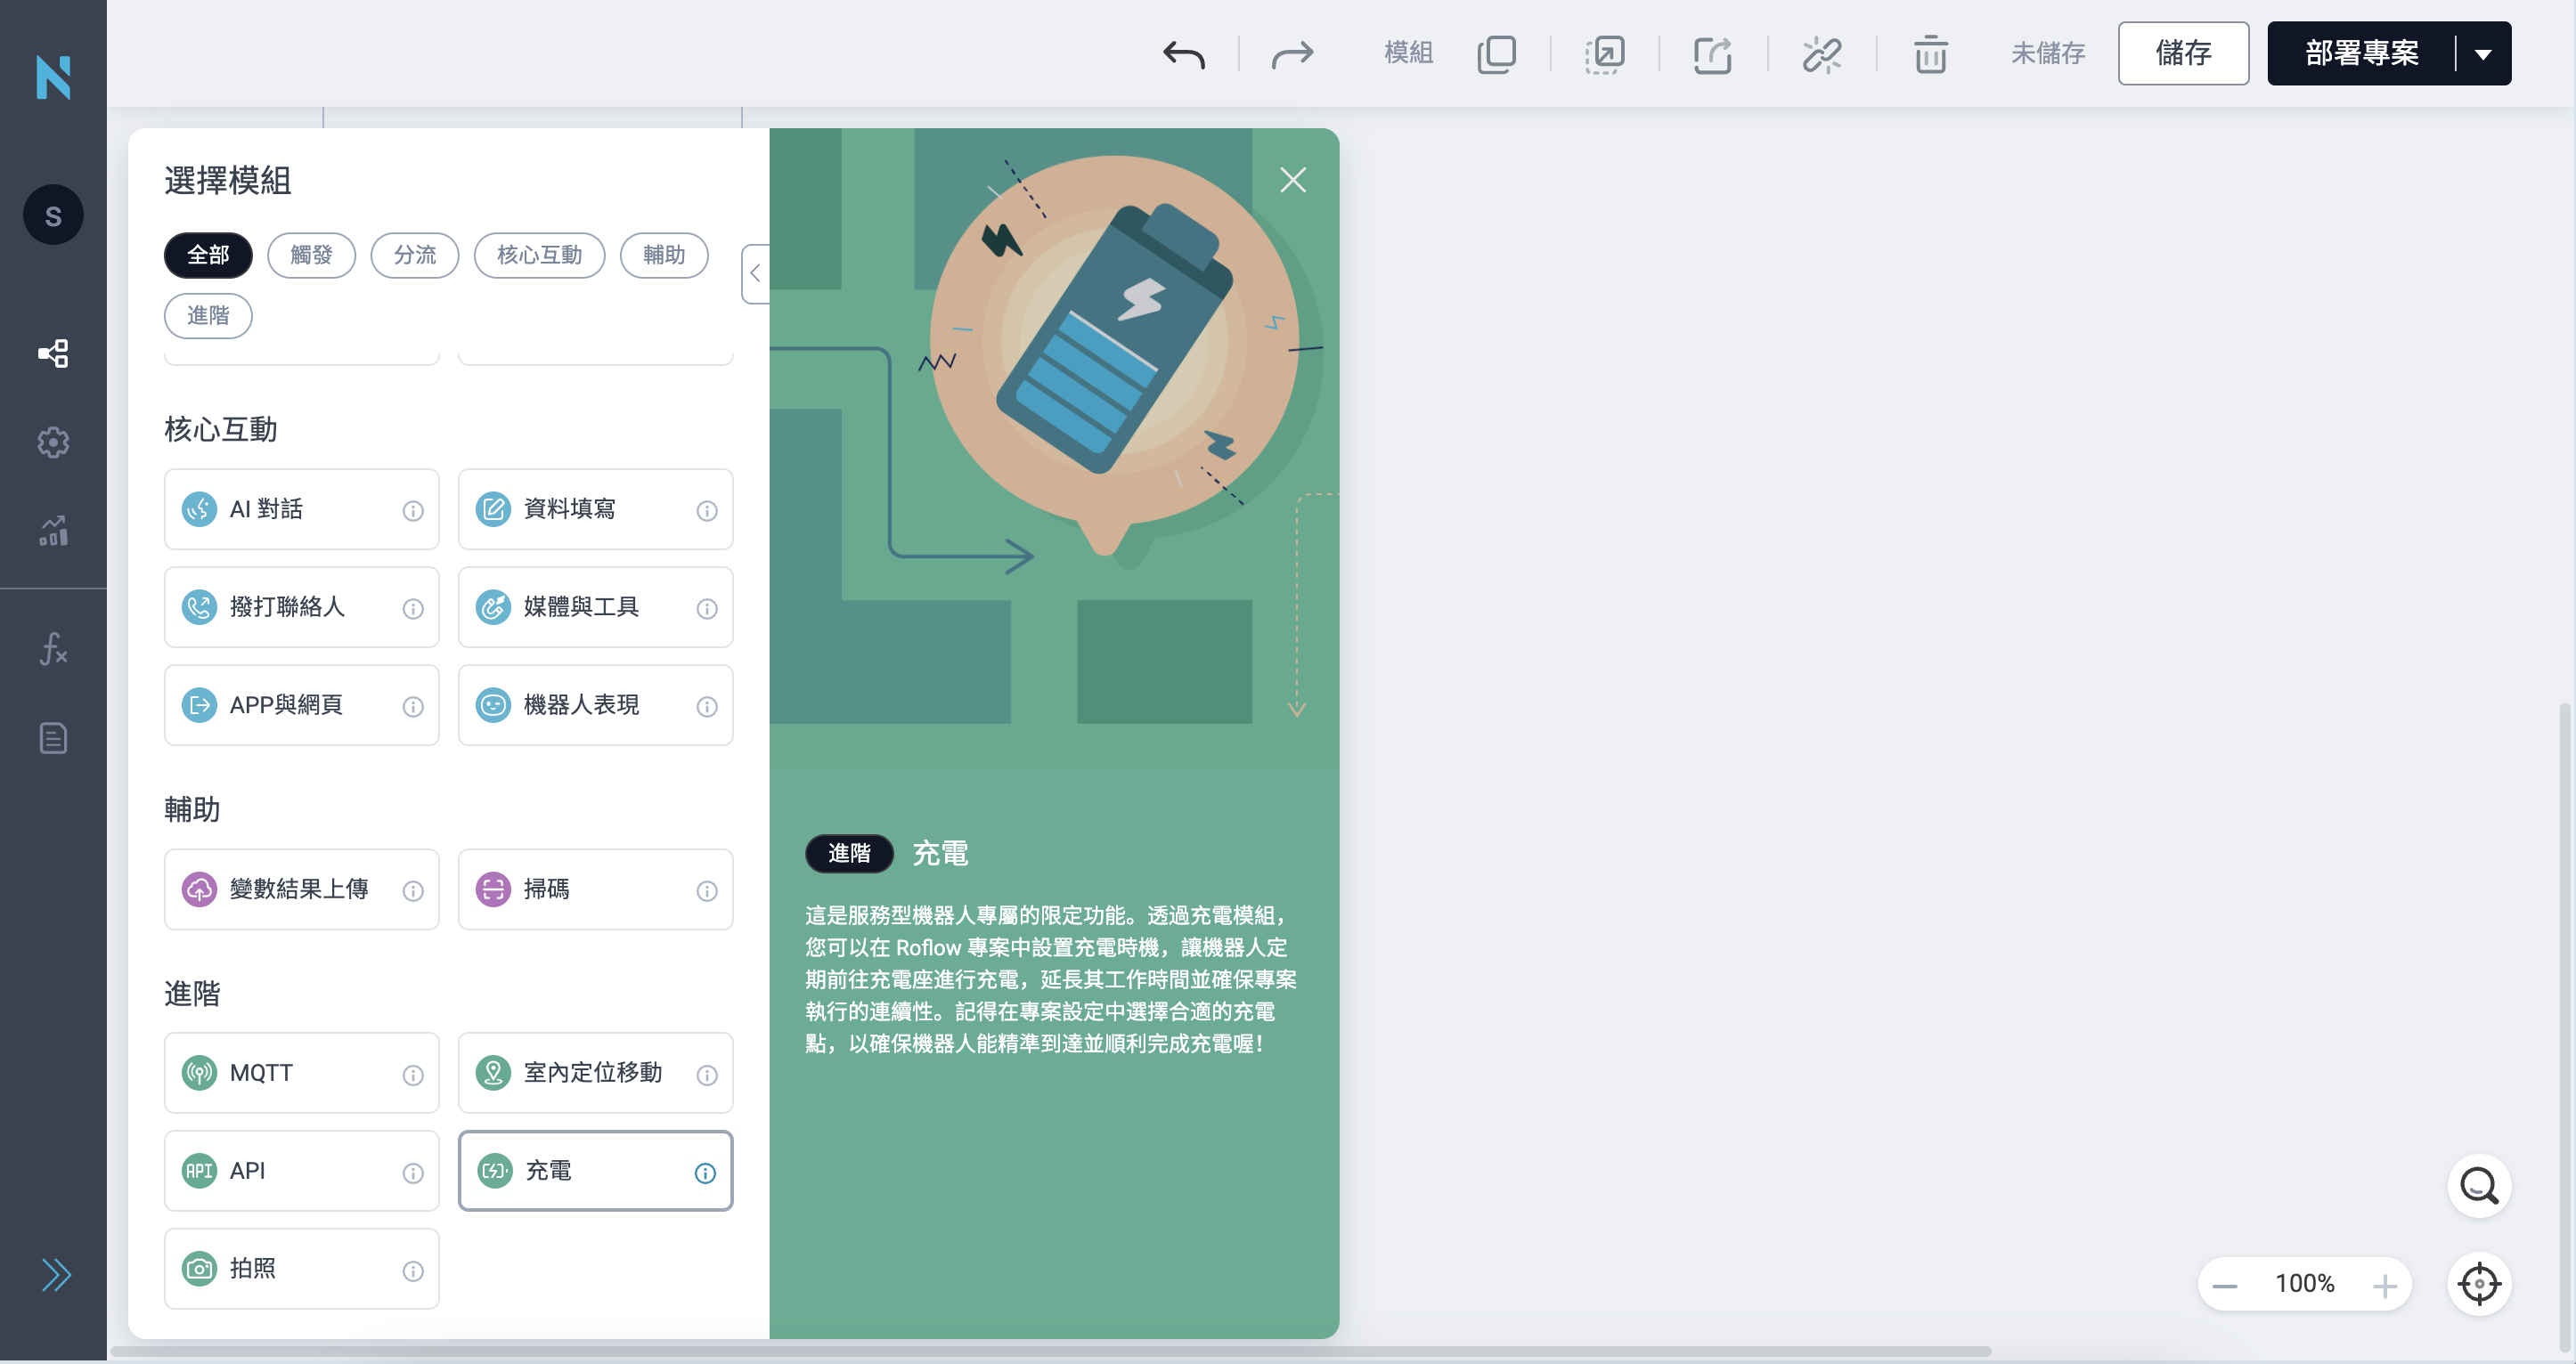
Task: Open the settings gear in sidebar
Action: 53,442
